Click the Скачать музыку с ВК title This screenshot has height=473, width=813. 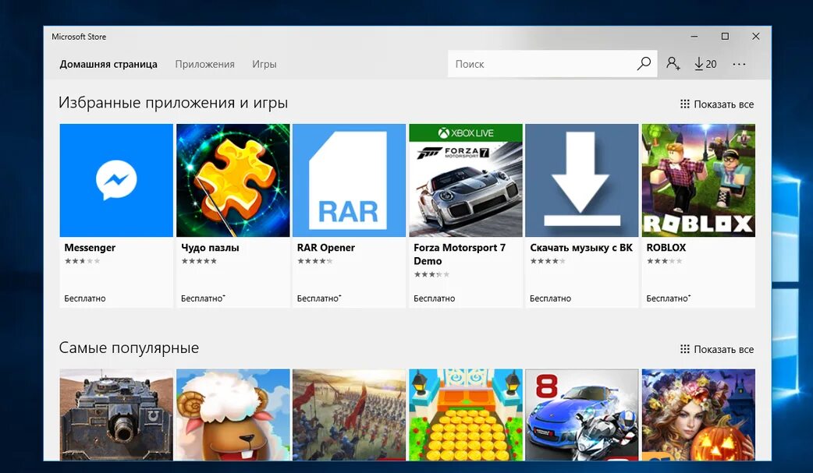pyautogui.click(x=581, y=248)
